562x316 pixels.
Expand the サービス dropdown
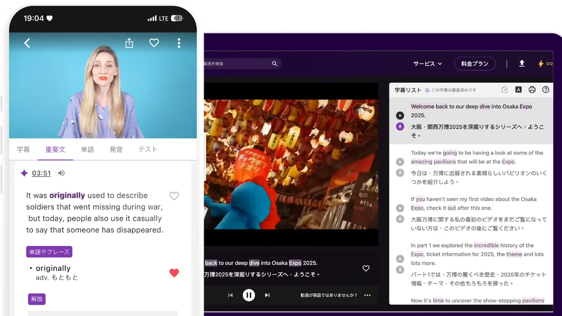[x=427, y=64]
